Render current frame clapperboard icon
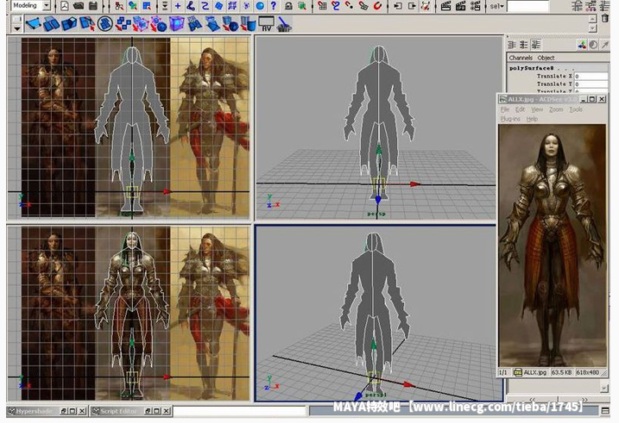Image resolution: width=619 pixels, height=423 pixels. click(446, 5)
